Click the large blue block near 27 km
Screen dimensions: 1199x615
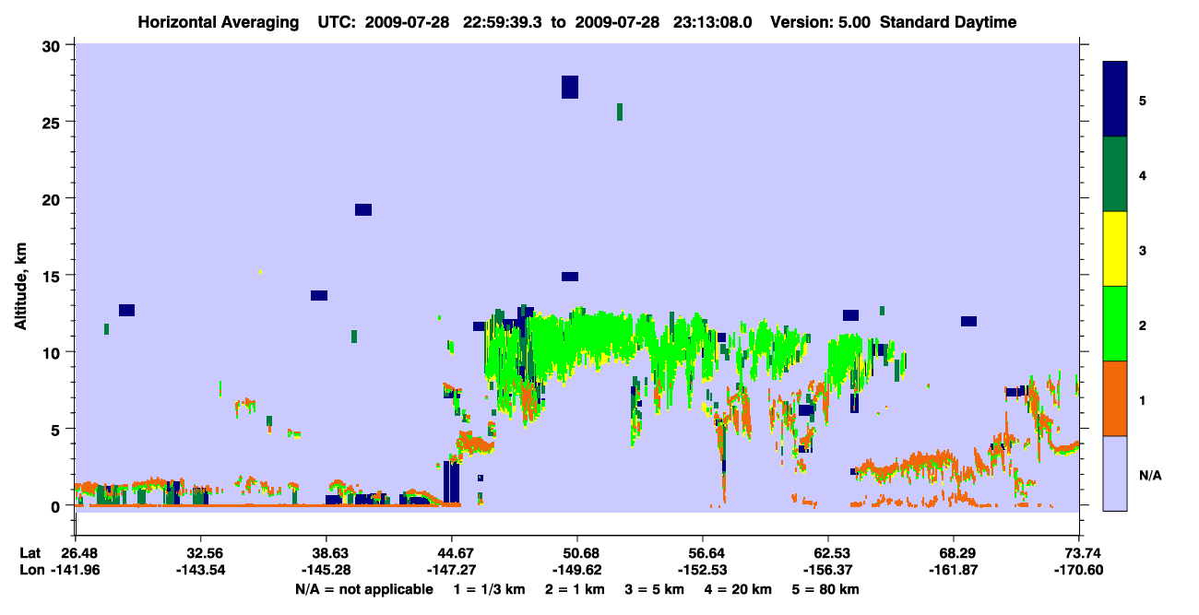click(570, 87)
